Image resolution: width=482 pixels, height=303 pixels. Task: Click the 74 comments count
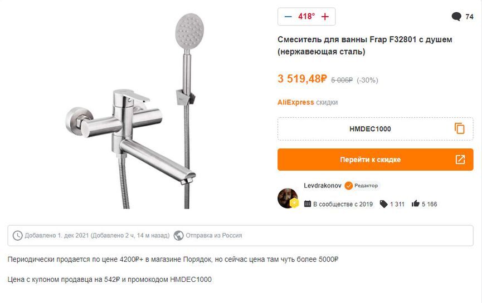tap(469, 17)
